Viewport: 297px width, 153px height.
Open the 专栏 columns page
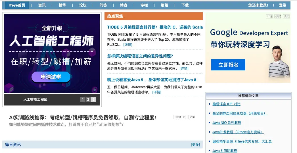(x=144, y=5)
